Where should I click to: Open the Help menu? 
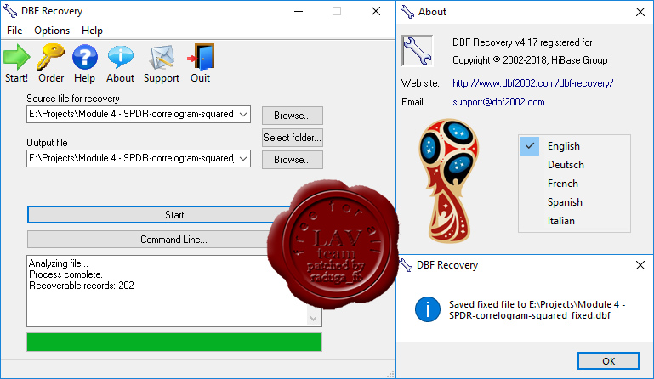(x=92, y=31)
